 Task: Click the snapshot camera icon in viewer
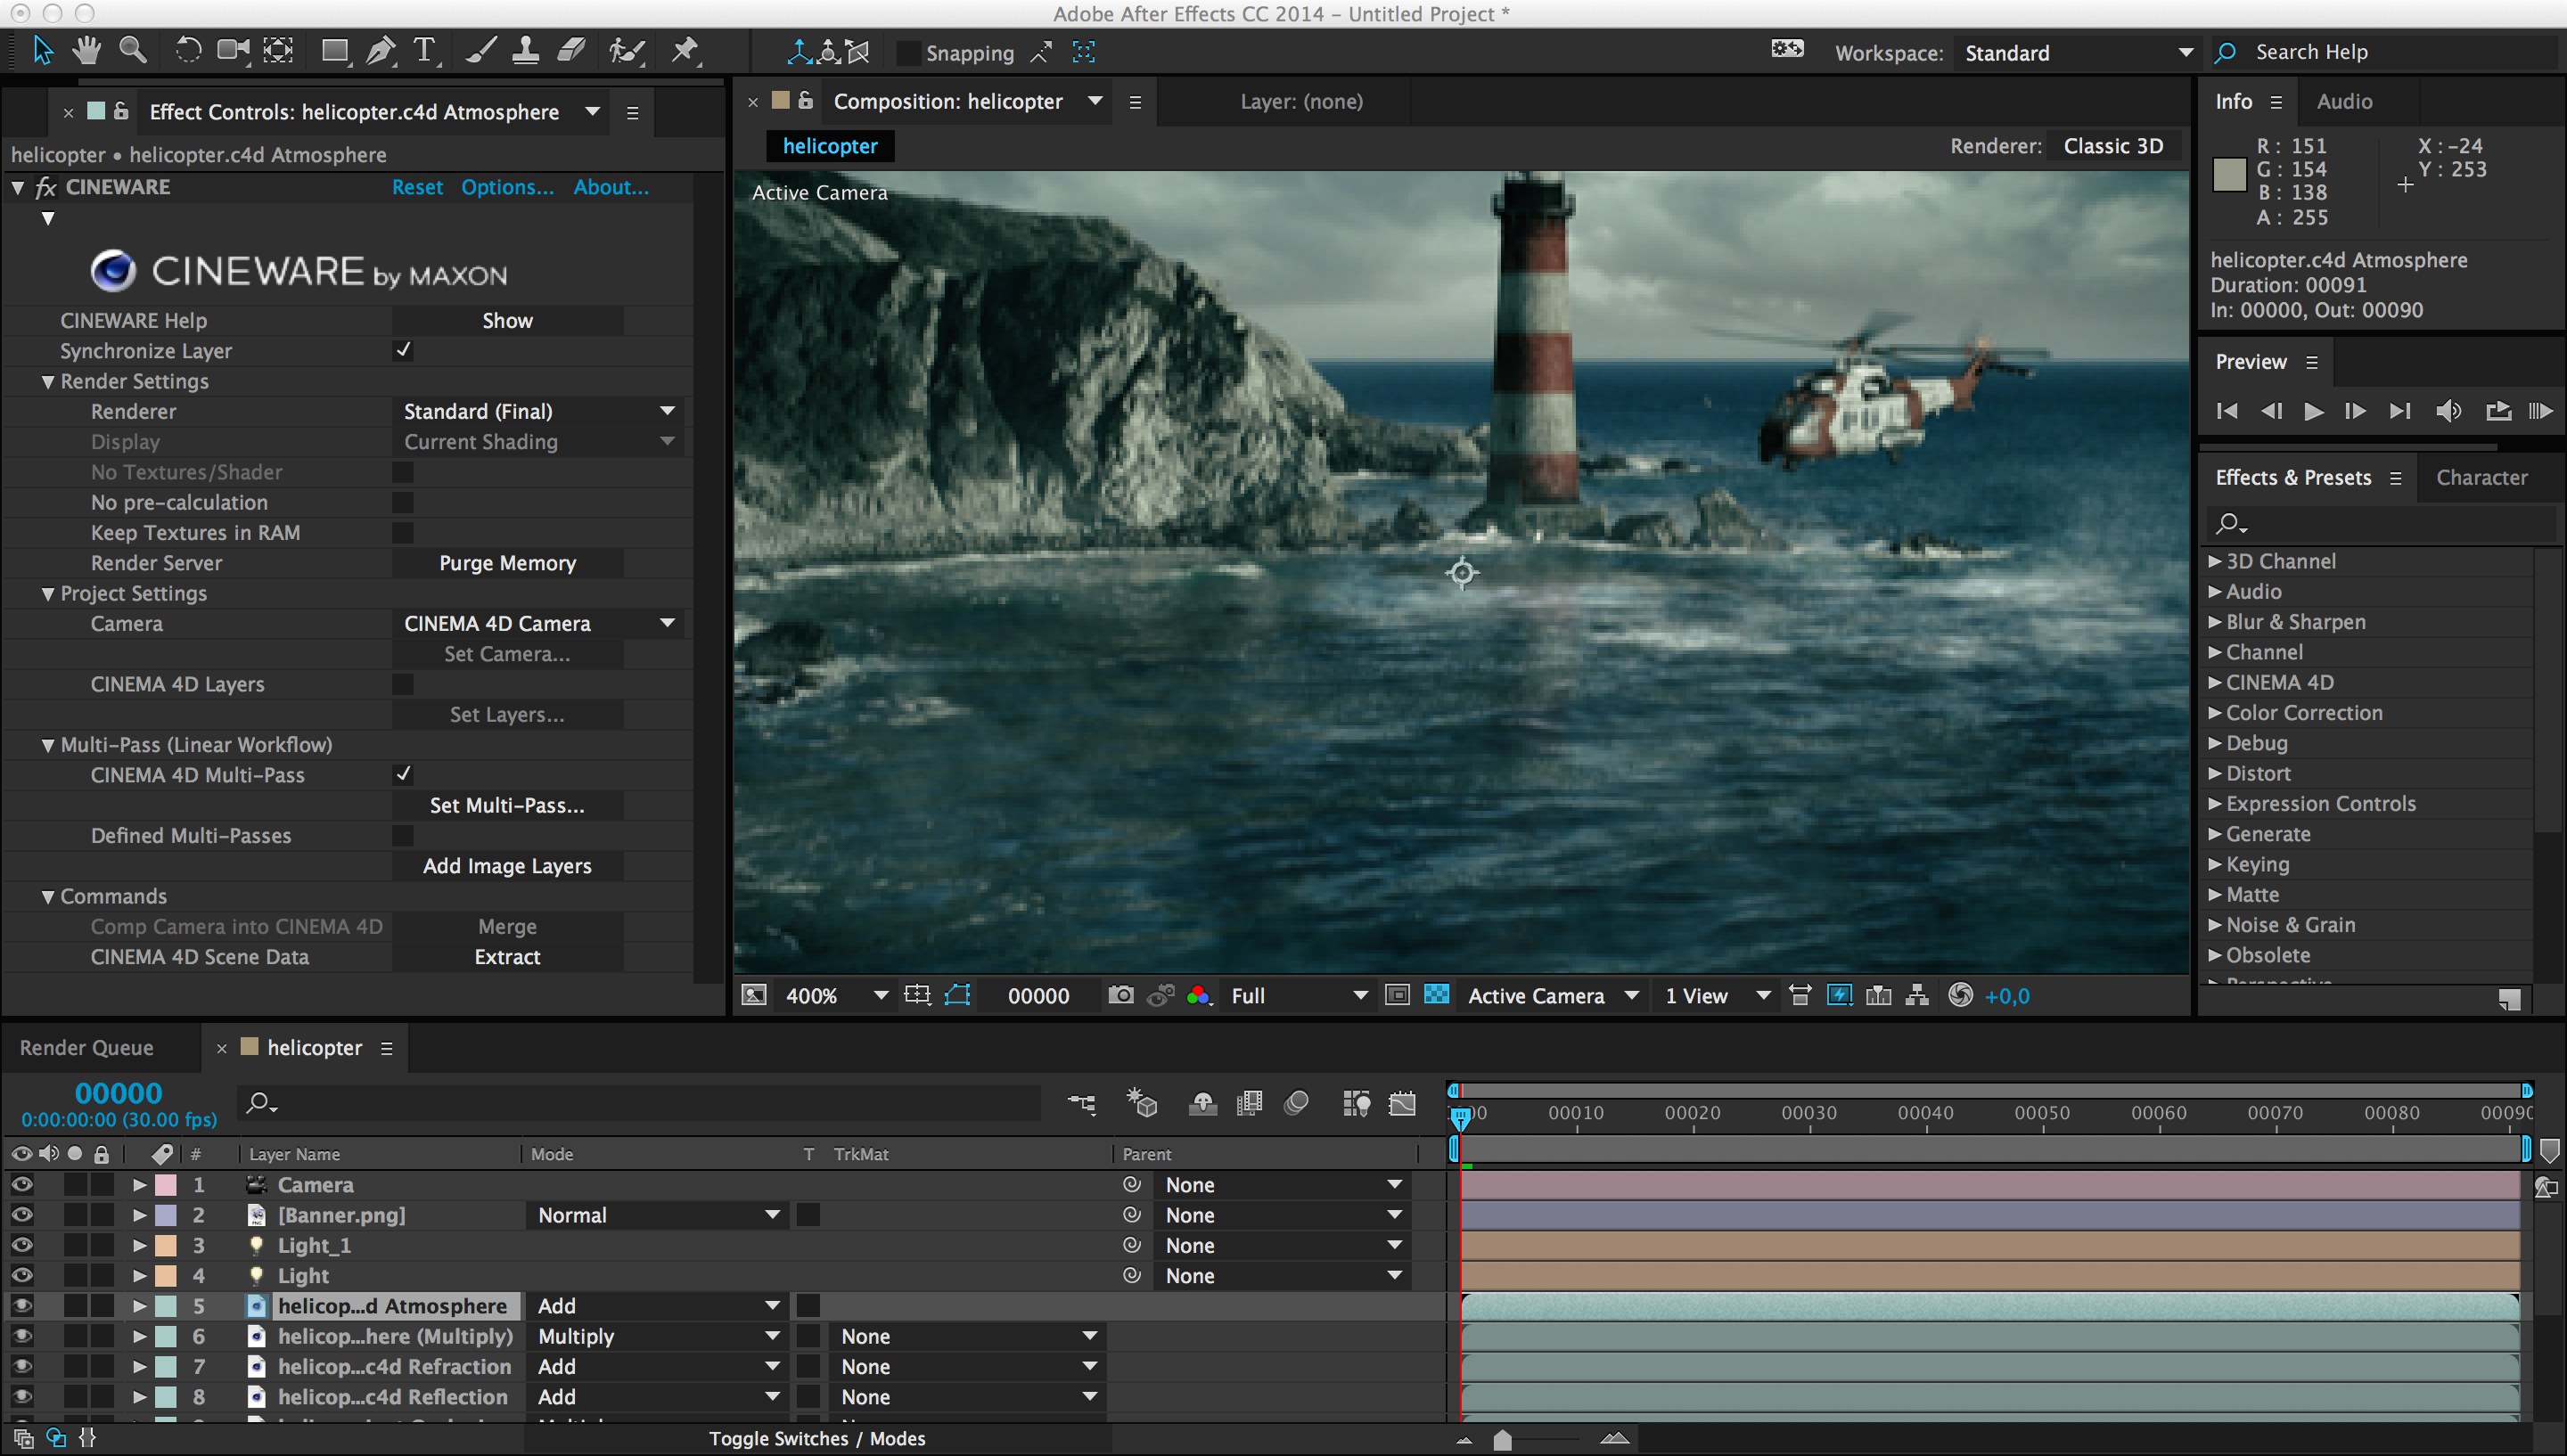click(x=1121, y=995)
